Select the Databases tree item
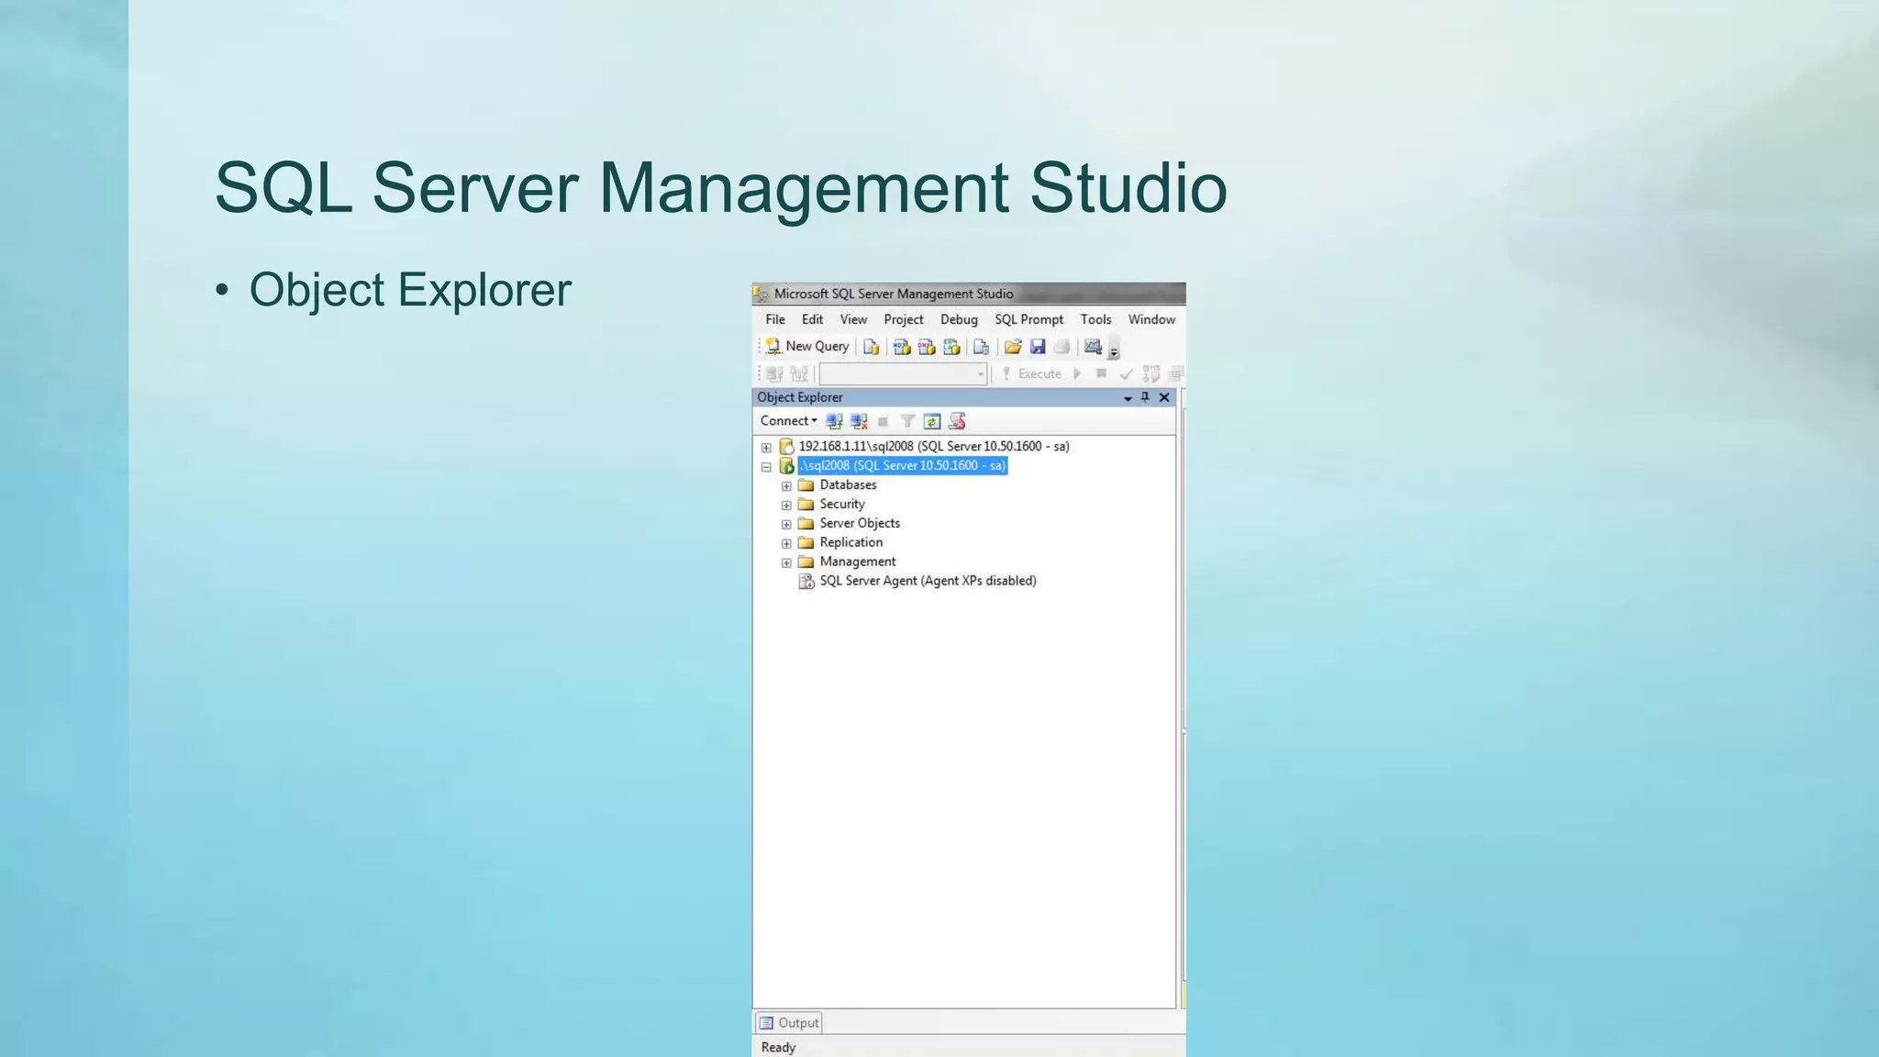 [848, 485]
